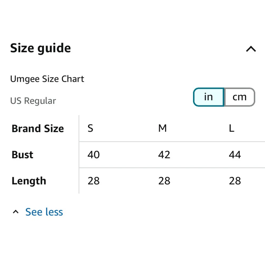265x265 pixels.
Task: Select the Brand Size row header
Action: [x=38, y=129]
